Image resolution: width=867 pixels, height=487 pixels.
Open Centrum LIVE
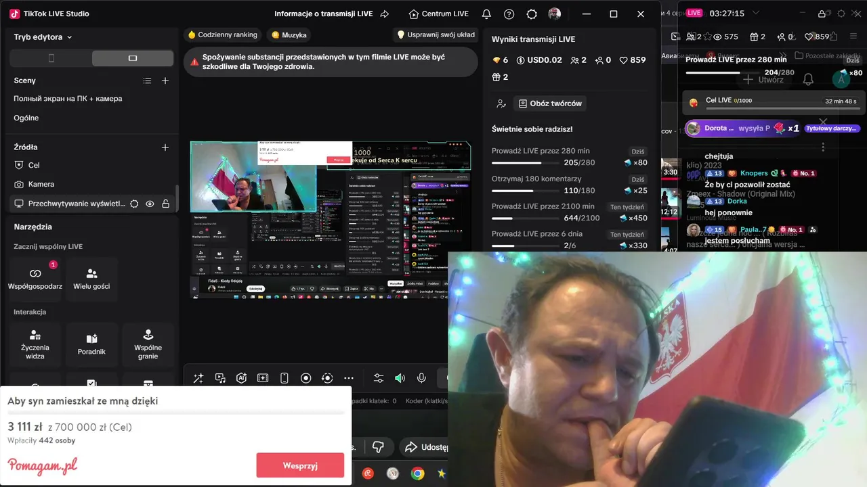[x=439, y=14]
